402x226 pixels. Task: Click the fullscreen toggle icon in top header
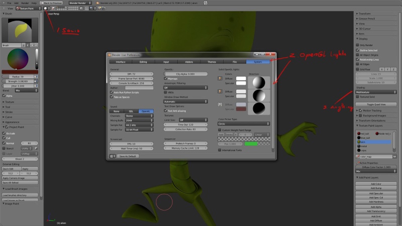(x=206, y=3)
